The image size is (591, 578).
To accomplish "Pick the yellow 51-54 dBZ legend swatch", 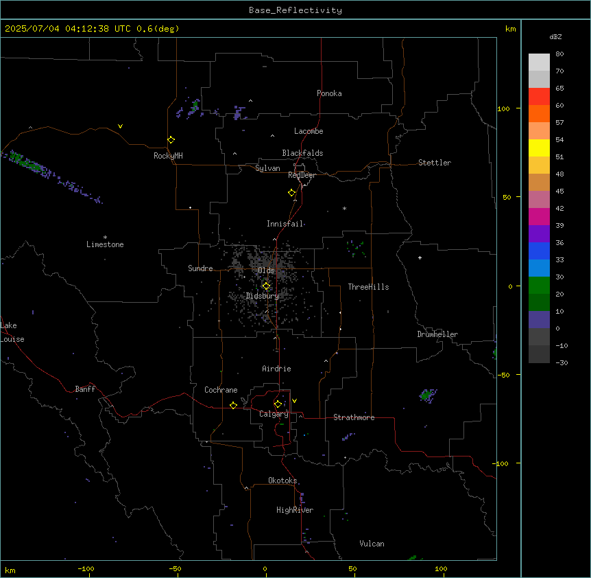I will tap(539, 148).
